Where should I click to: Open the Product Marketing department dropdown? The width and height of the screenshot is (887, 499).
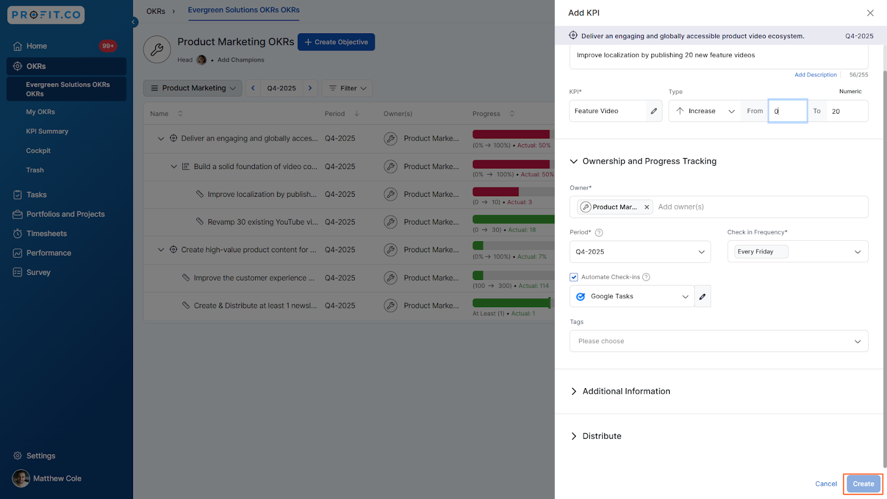click(x=193, y=88)
